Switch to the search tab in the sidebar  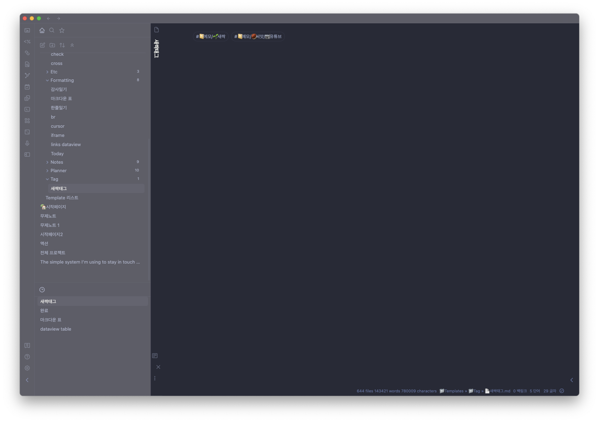[52, 30]
